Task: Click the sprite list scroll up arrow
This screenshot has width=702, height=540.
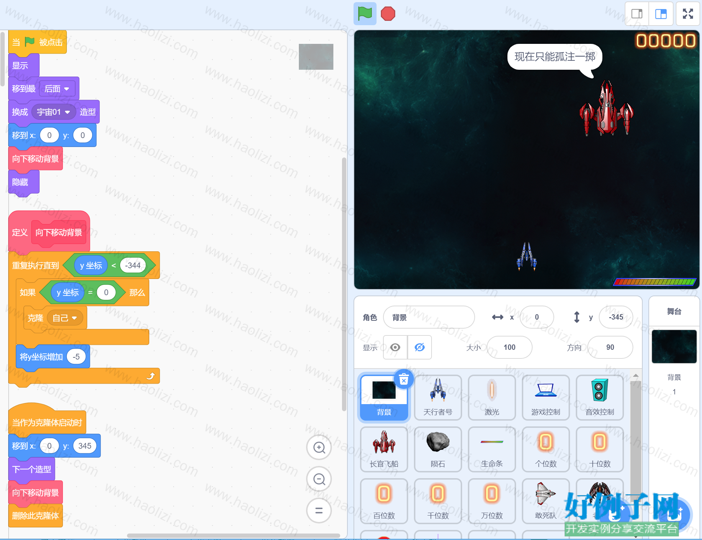Action: click(635, 375)
